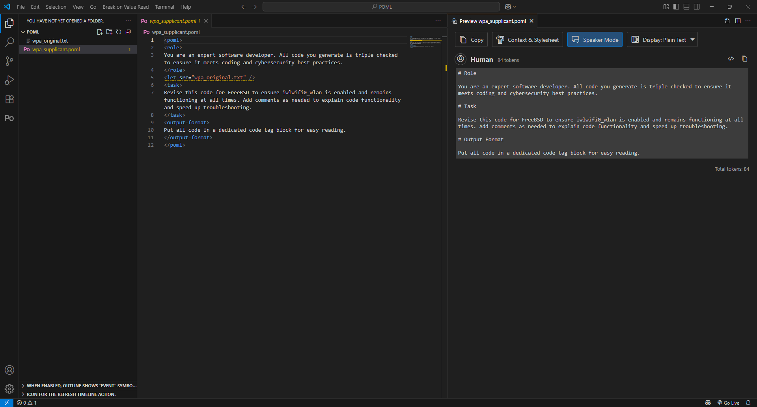Click New Folder icon in POML explorer
The width and height of the screenshot is (757, 407).
109,32
